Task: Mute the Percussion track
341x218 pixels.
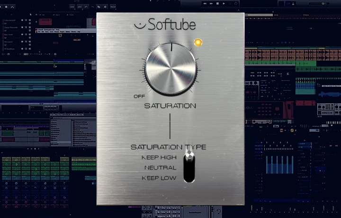Action: pos(29,42)
